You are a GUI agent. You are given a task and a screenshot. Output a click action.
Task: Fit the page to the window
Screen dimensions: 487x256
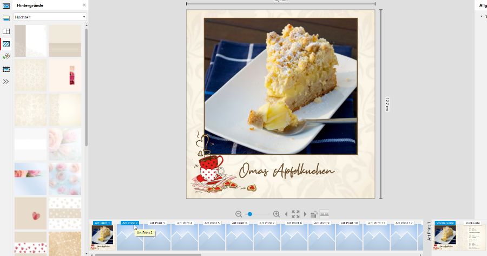coord(295,214)
